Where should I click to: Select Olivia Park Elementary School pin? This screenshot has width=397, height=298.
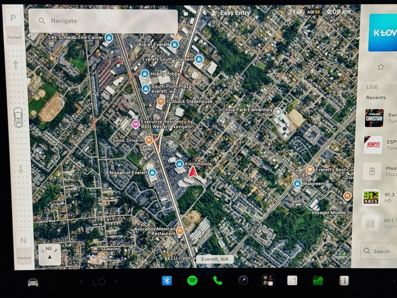pyautogui.click(x=278, y=112)
